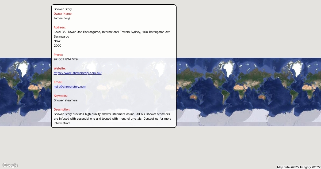Select the Description label

(x=62, y=109)
